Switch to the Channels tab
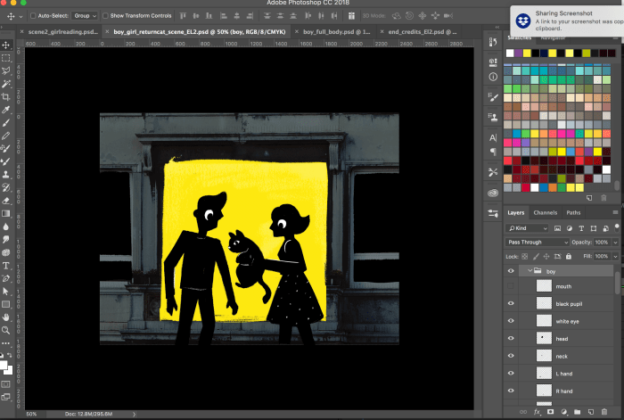Image resolution: width=624 pixels, height=420 pixels. [546, 212]
